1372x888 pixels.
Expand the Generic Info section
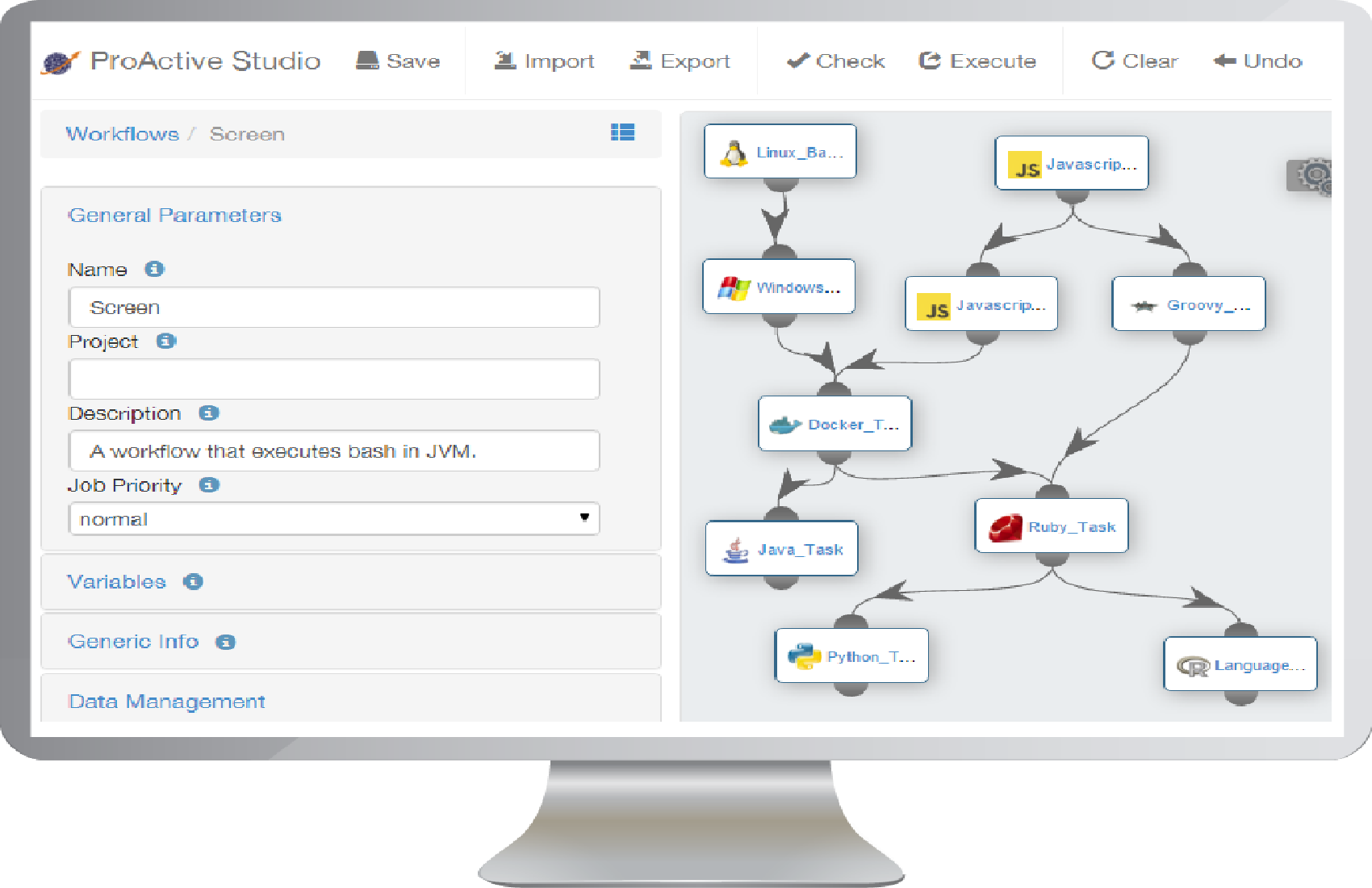(x=133, y=642)
